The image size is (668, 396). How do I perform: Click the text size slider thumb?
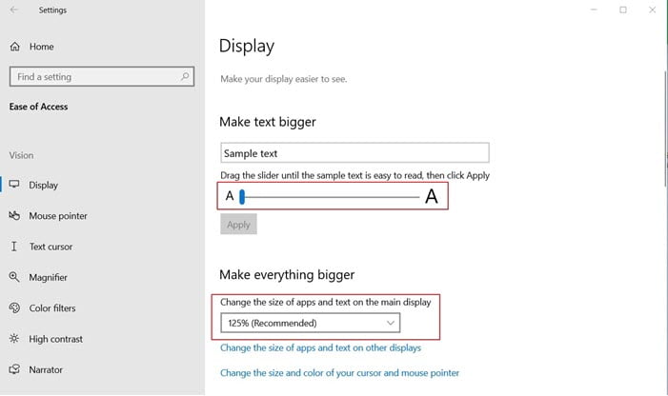(242, 197)
